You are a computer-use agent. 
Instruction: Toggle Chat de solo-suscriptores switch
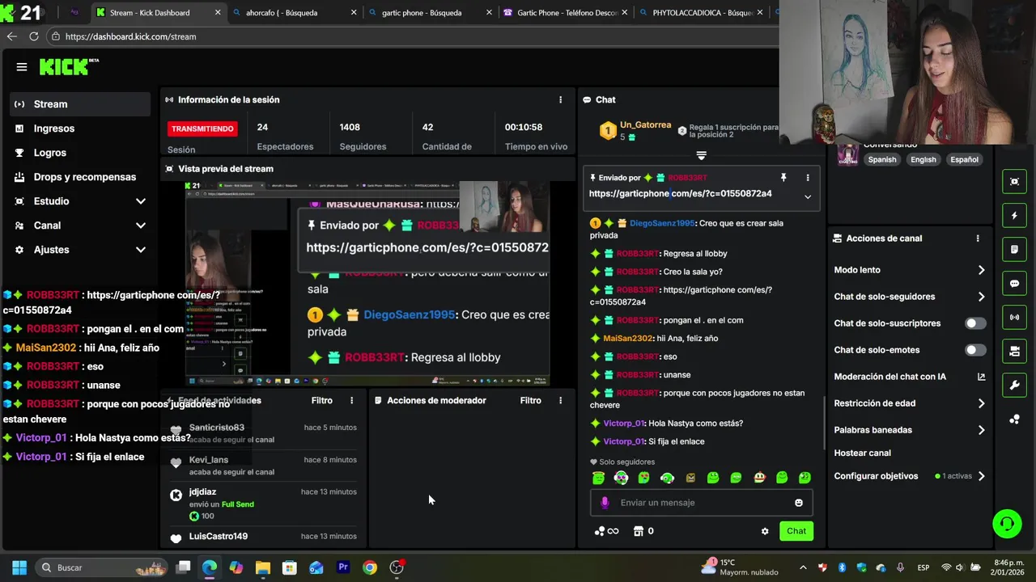point(975,323)
